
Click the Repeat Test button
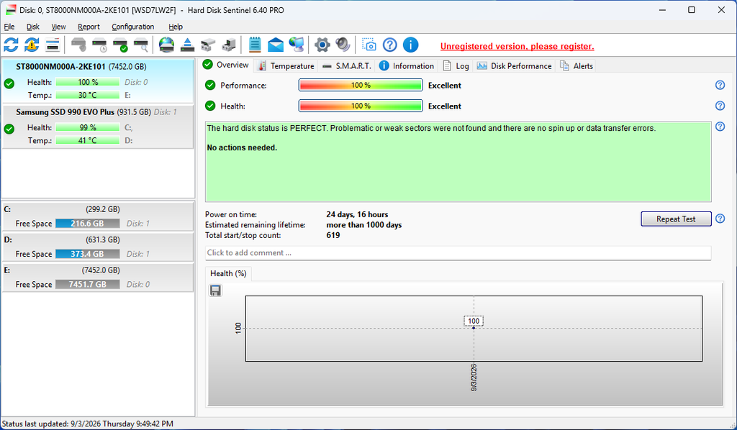click(676, 219)
